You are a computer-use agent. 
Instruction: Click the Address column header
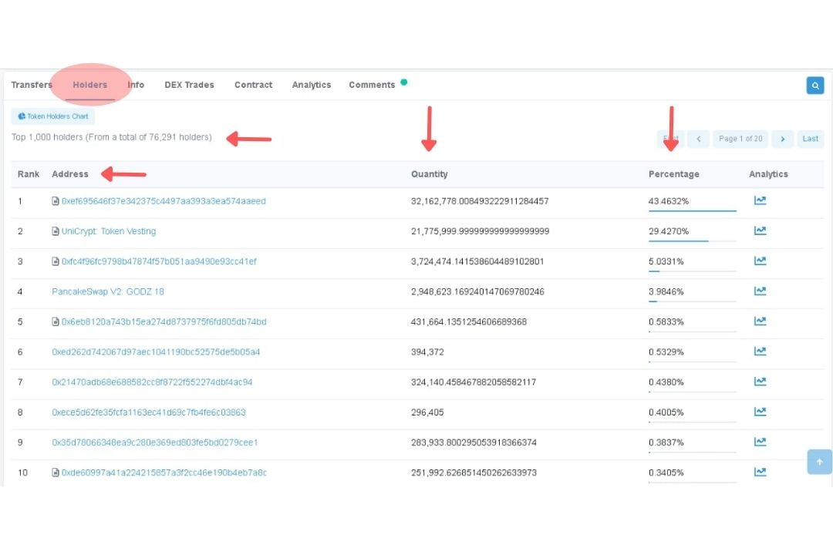[x=70, y=174]
